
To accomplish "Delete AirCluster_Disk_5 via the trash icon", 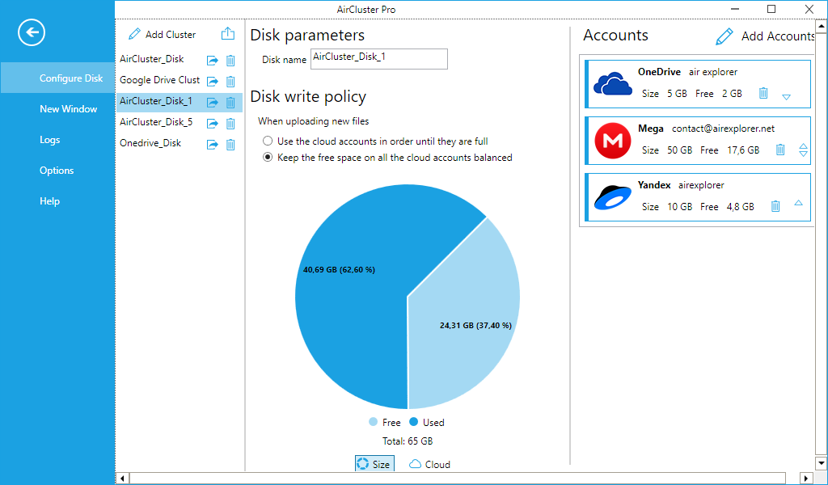I will point(230,124).
